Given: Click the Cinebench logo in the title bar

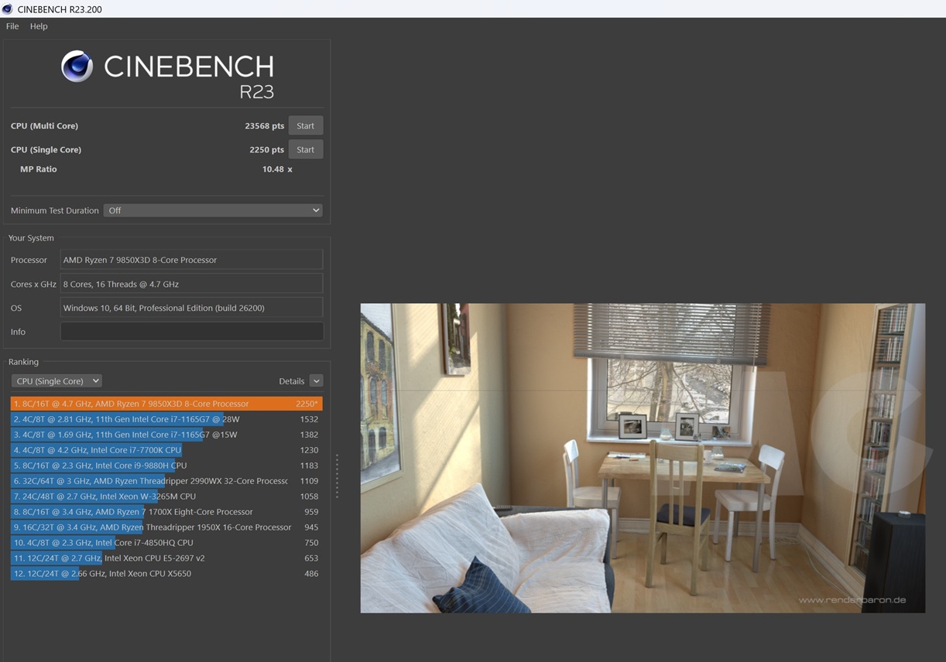Looking at the screenshot, I should [8, 9].
